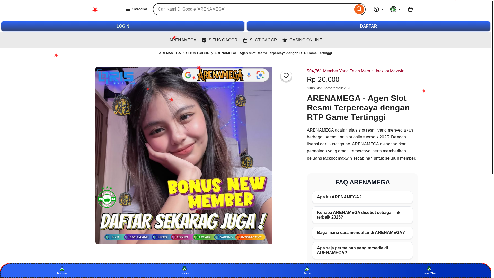The image size is (494, 278).
Task: Click 'Situs Slot Gacor terbaik 2025' text
Action: 329,88
